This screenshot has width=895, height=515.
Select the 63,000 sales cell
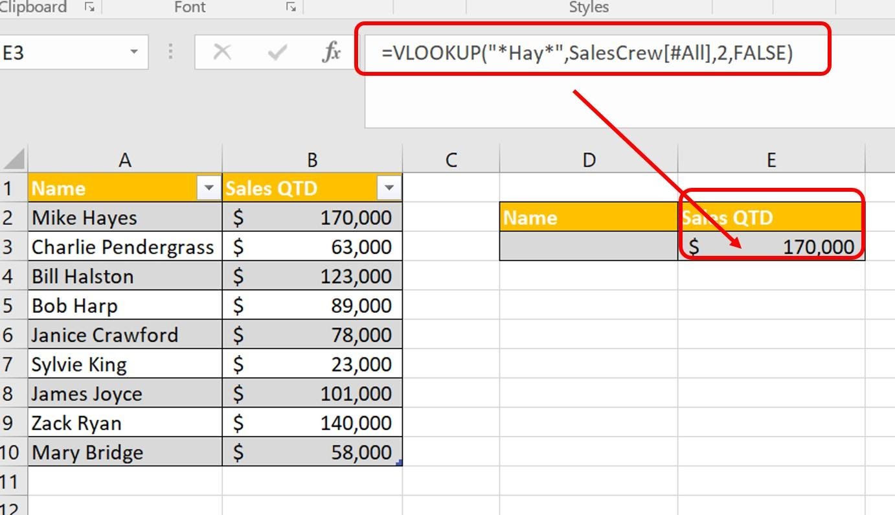click(312, 247)
